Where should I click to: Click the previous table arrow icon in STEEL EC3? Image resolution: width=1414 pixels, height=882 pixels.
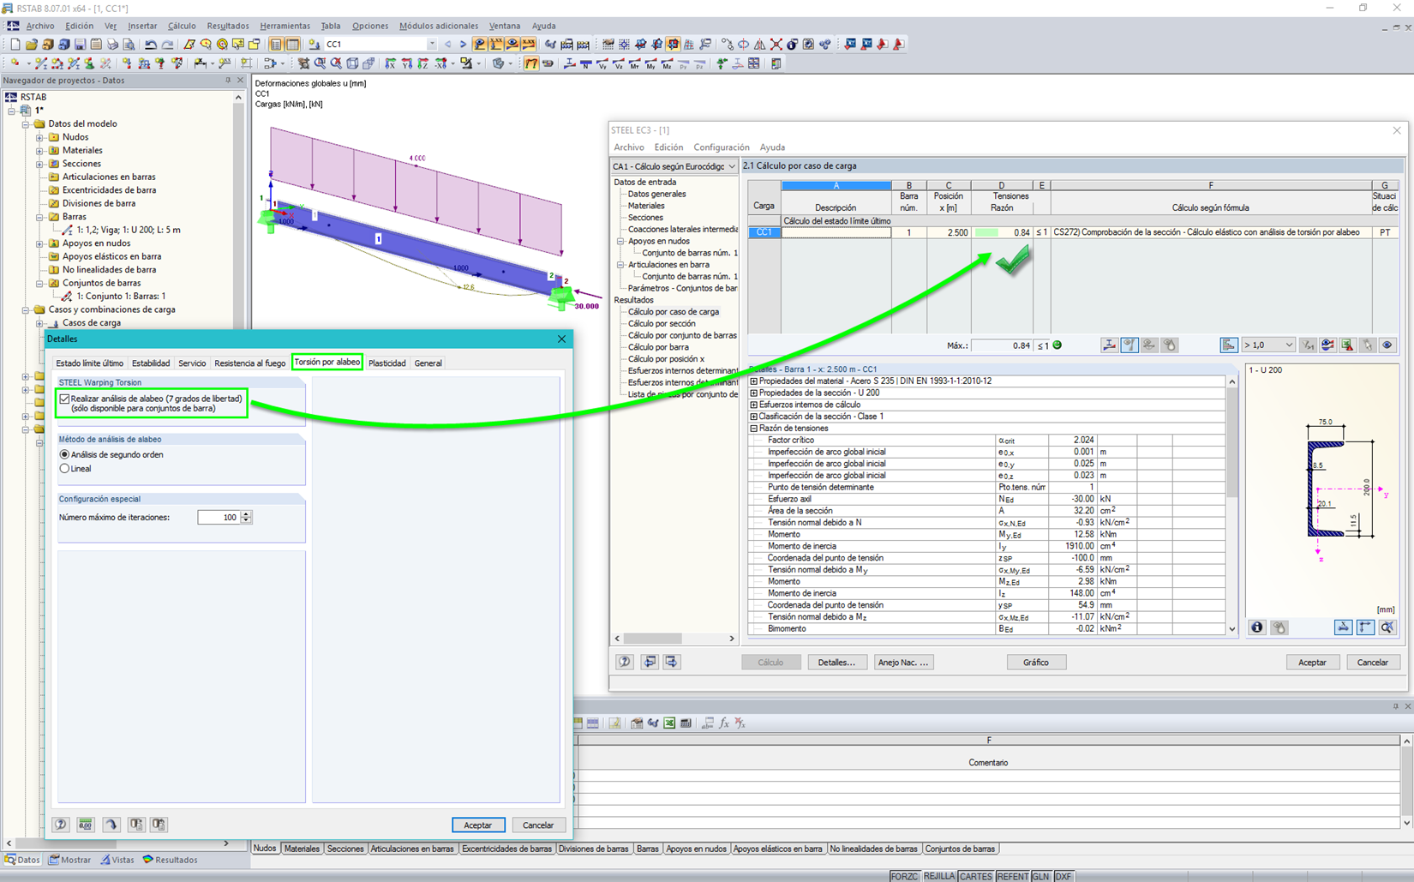(650, 662)
